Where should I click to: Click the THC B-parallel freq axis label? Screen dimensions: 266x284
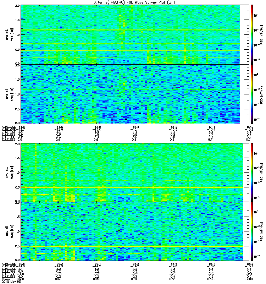point(12,231)
